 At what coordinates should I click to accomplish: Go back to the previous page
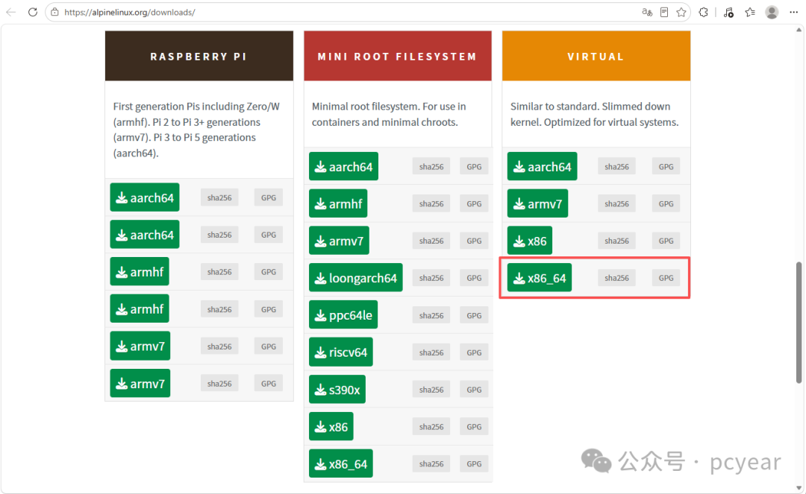coord(10,12)
